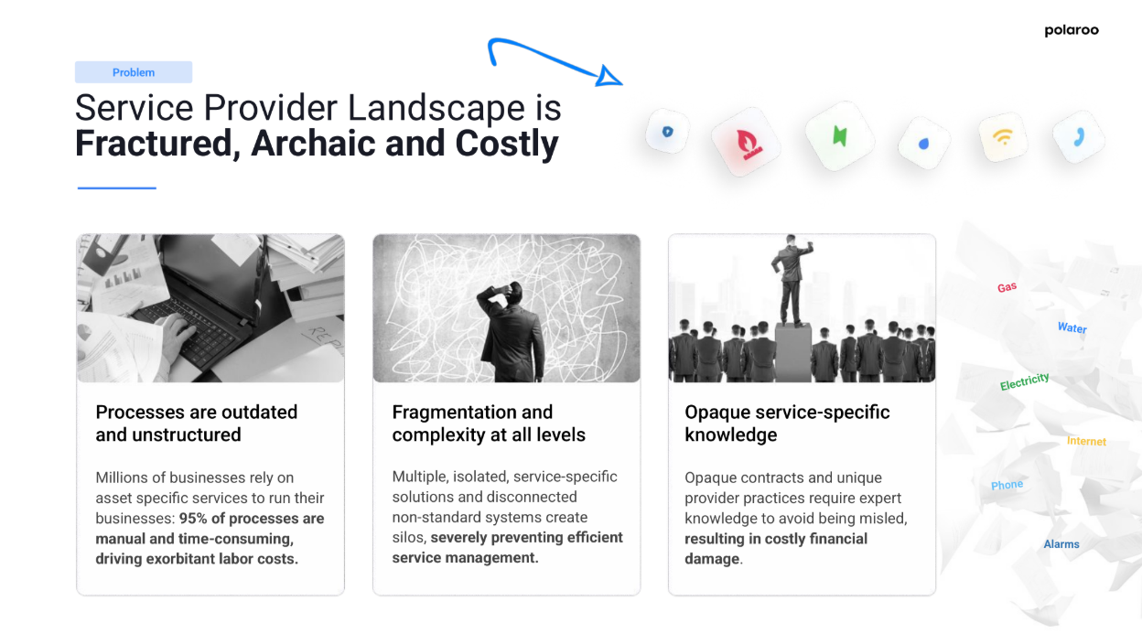Click the polaroo logo
Viewport: 1142px width, 633px height.
point(1071,30)
